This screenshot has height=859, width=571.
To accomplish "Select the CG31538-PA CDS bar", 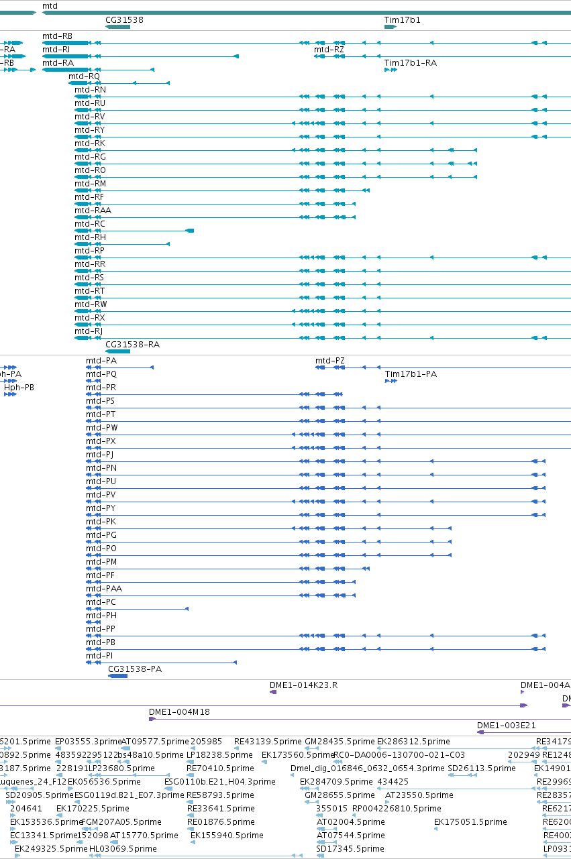I will (118, 676).
